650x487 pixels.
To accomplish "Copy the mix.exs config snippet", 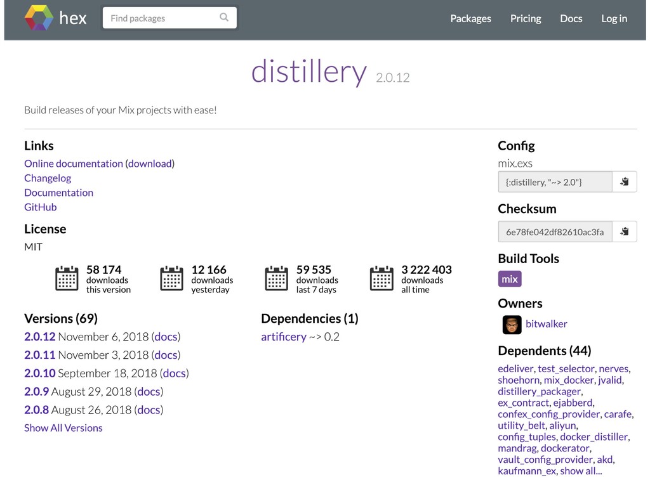I will (625, 182).
